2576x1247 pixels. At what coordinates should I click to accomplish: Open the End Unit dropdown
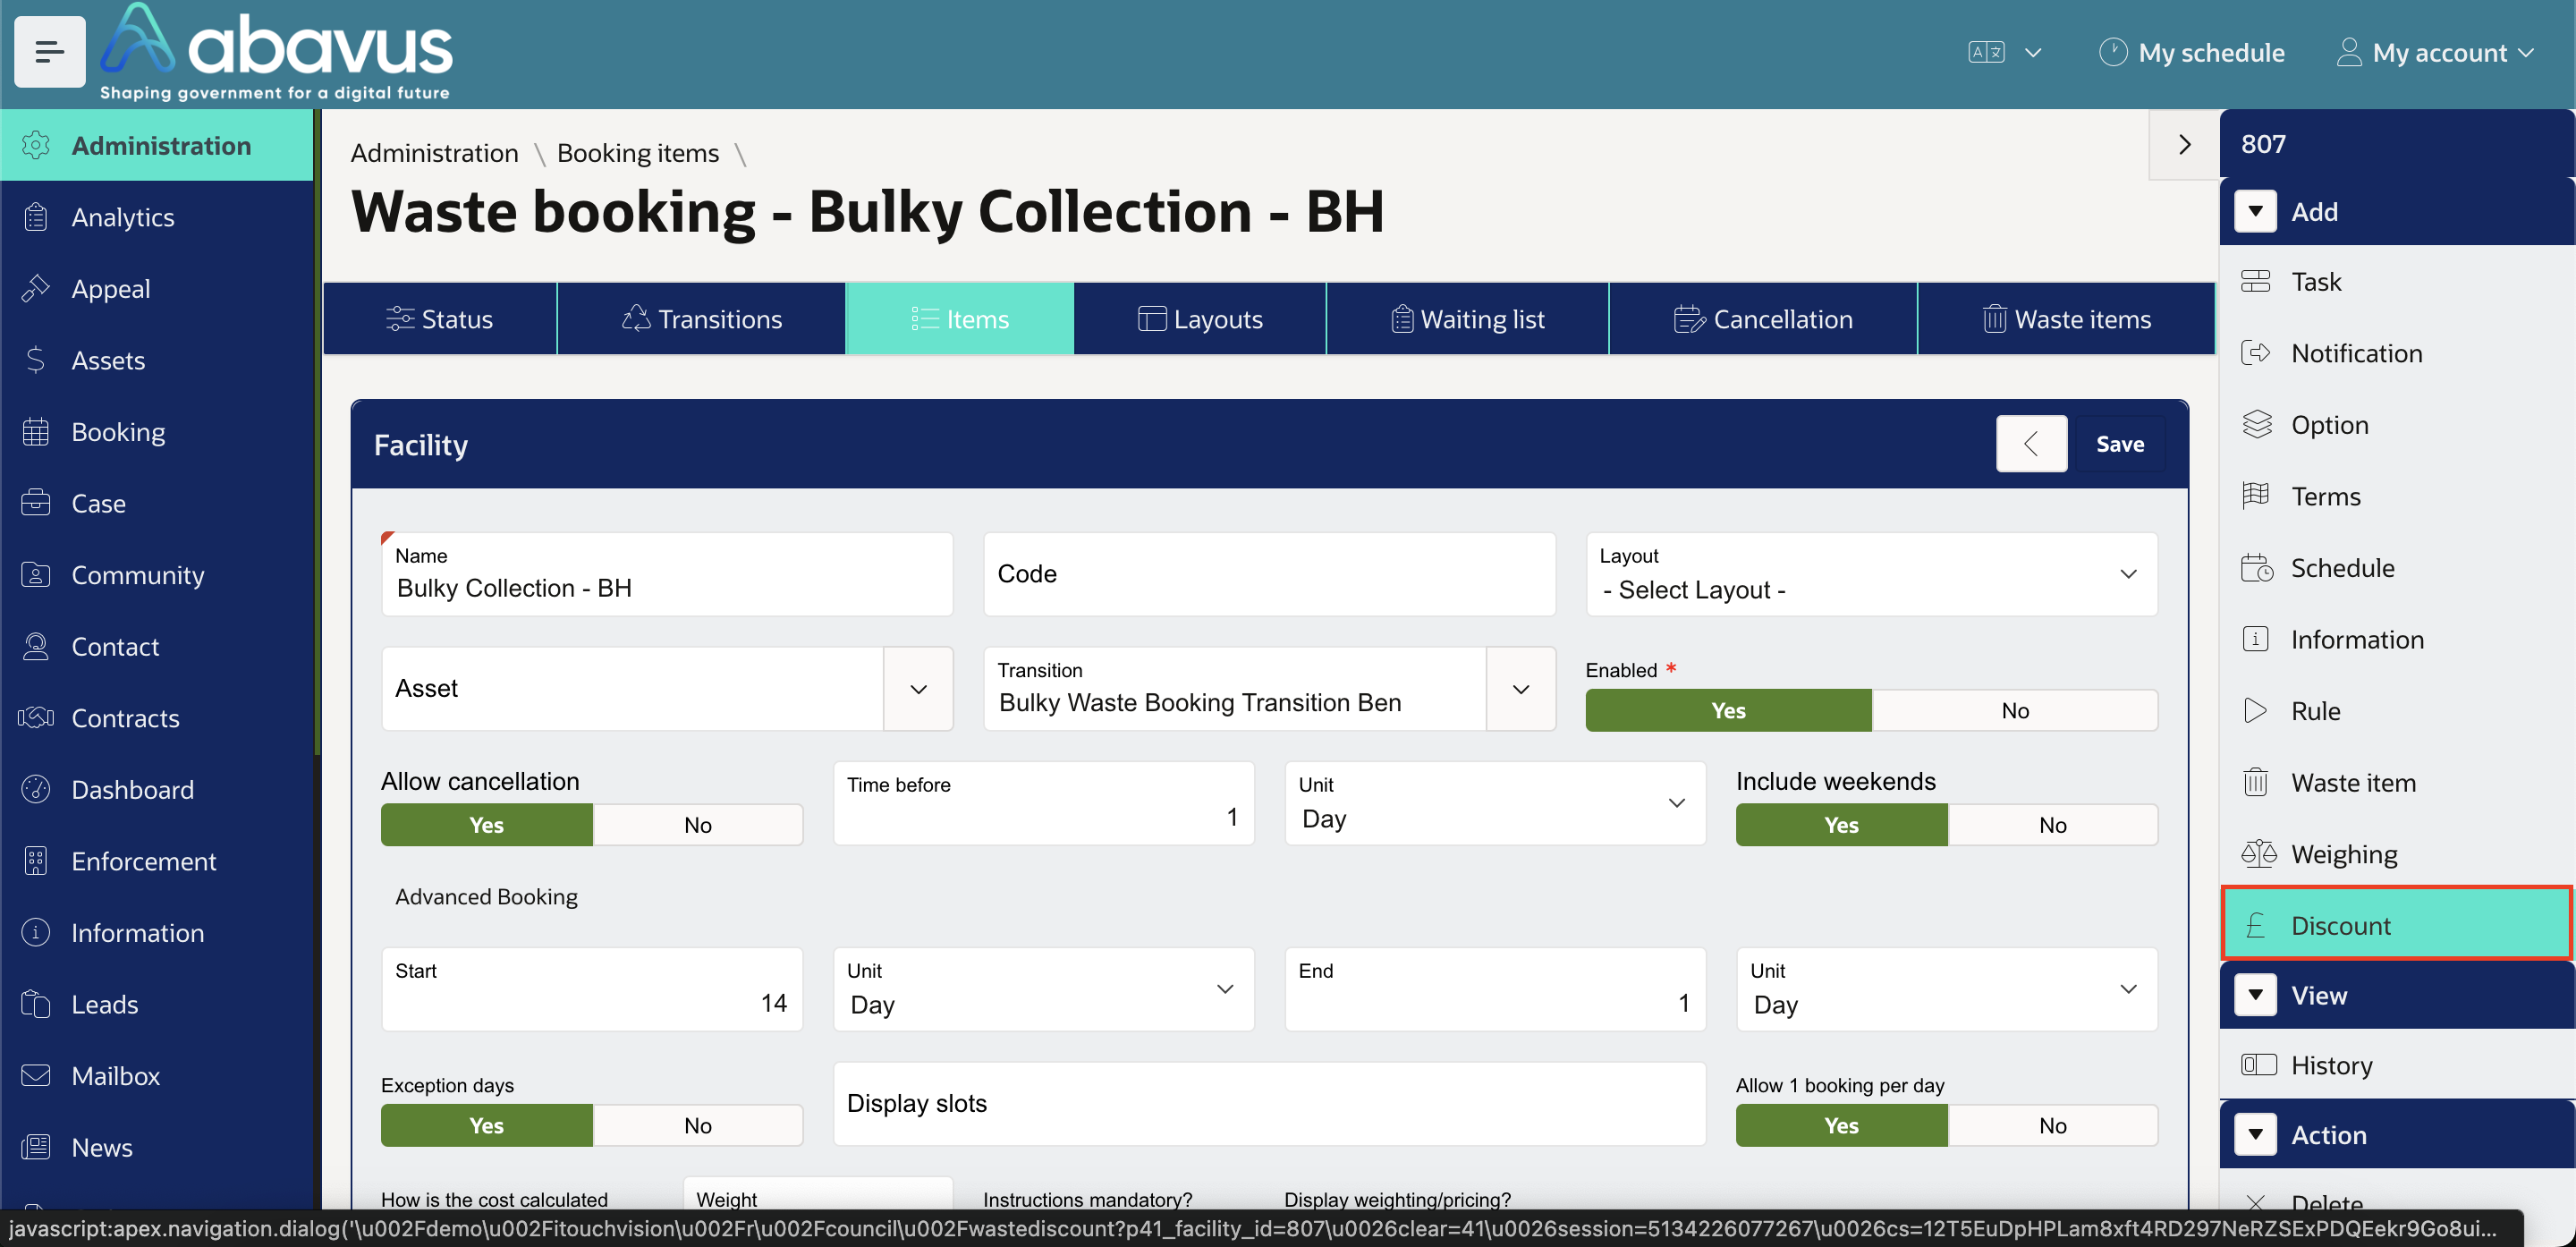click(1947, 989)
